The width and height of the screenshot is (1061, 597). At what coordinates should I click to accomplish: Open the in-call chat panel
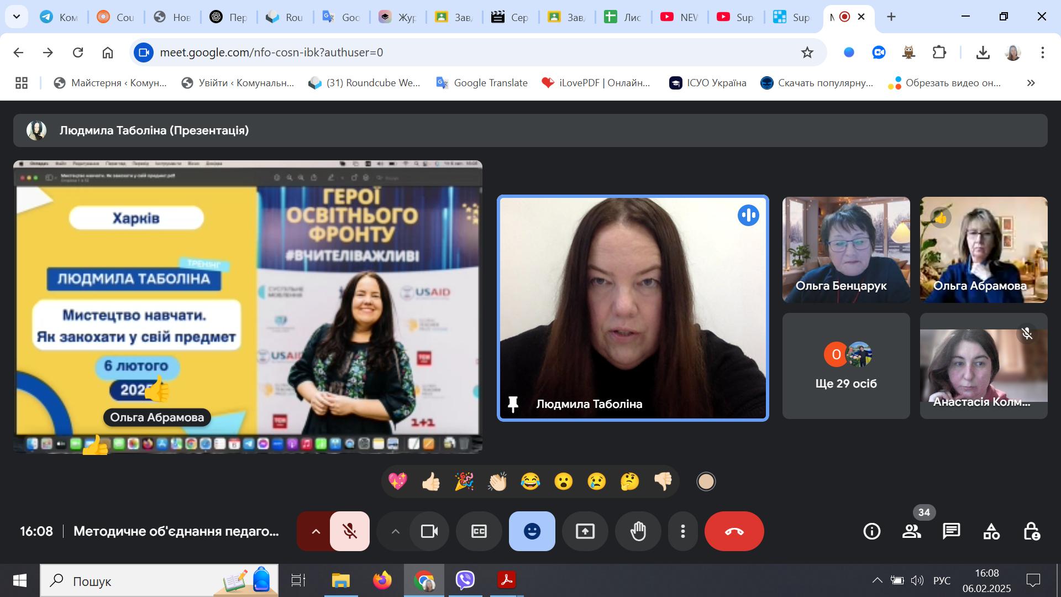point(951,531)
